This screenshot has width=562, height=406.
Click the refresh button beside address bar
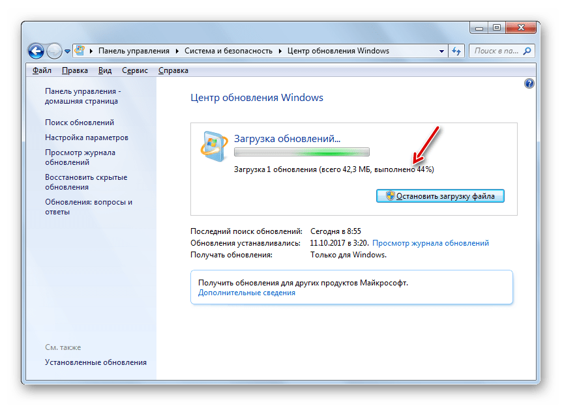tap(456, 51)
